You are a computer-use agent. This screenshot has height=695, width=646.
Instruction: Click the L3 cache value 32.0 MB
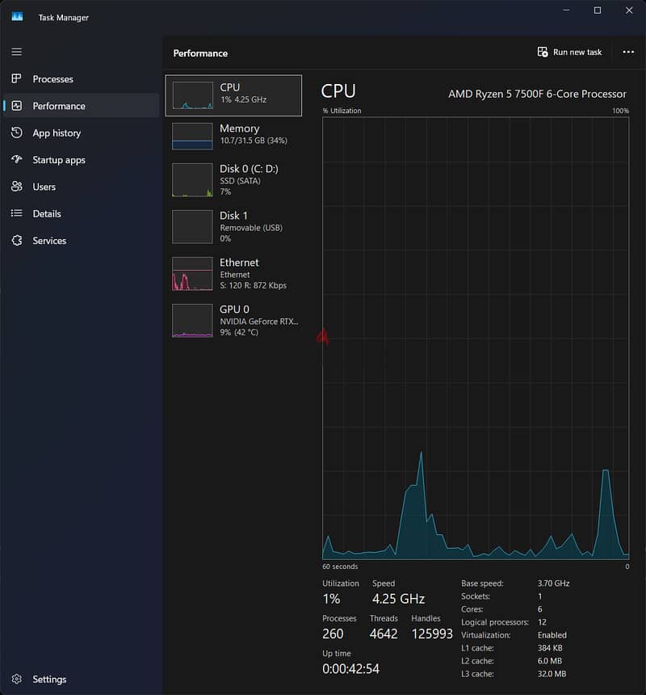point(552,674)
